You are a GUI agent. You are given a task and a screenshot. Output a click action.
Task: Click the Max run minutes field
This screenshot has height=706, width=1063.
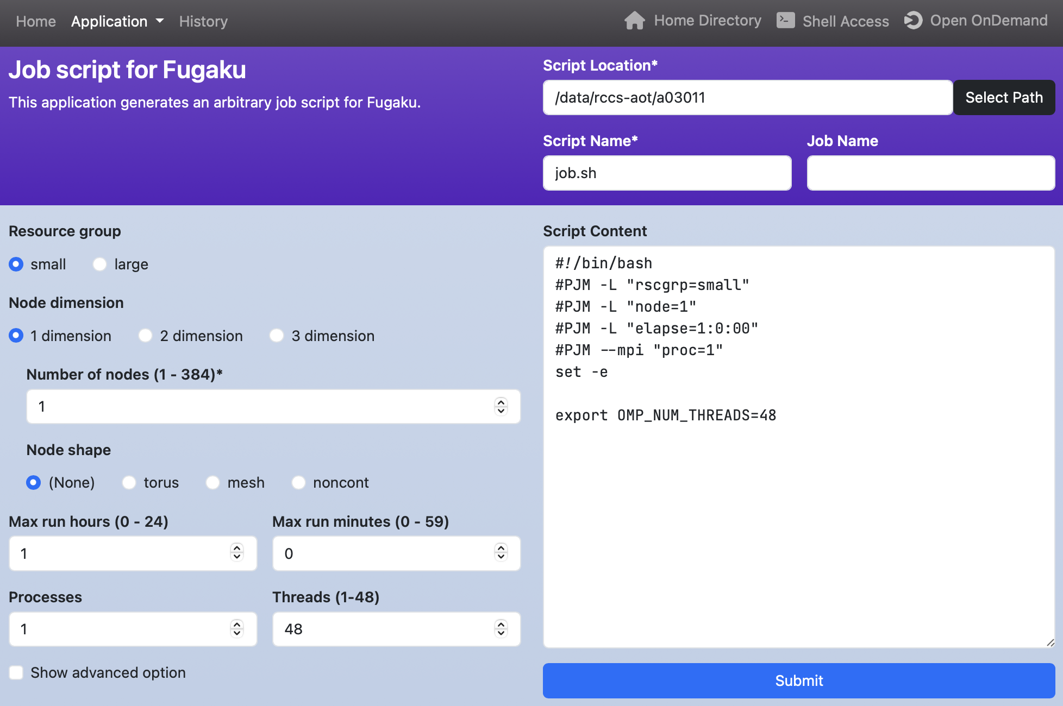coord(397,553)
